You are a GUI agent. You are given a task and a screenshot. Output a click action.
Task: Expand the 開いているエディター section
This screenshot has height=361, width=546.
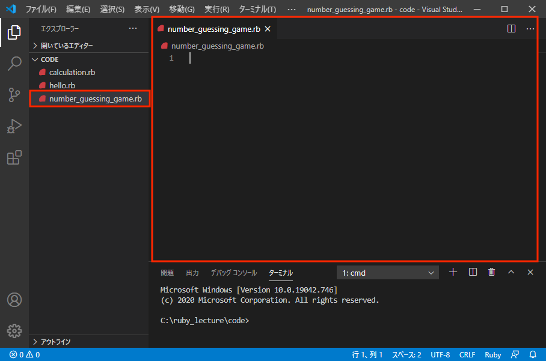pos(89,46)
